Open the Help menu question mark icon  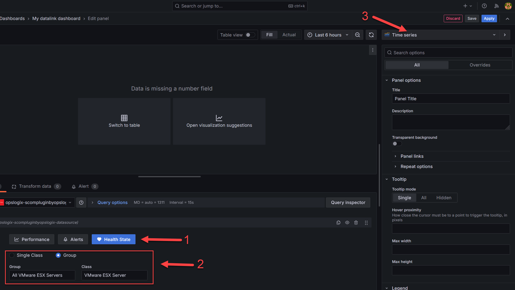click(x=484, y=6)
